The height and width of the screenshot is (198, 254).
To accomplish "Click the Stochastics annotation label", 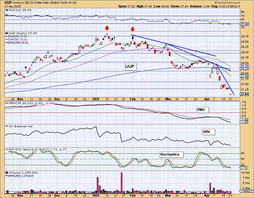I will 171,154.
